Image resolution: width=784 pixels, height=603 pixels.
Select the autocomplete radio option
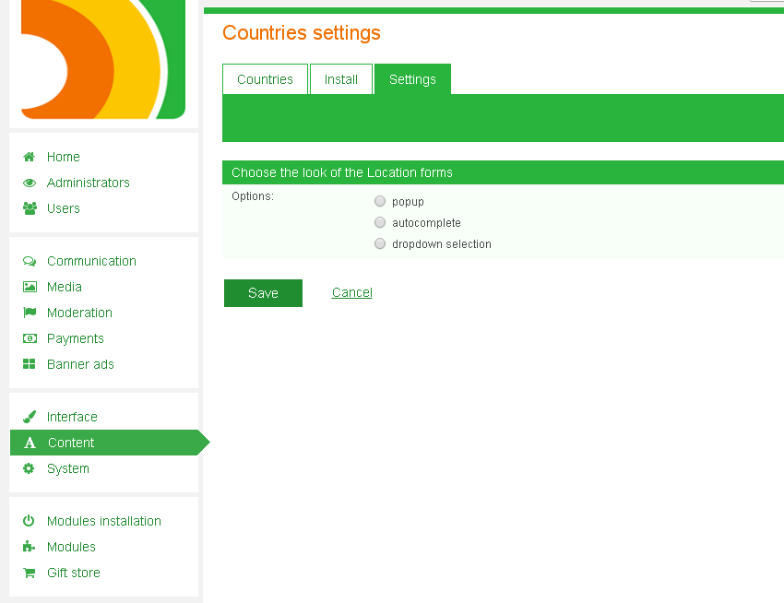pos(380,222)
